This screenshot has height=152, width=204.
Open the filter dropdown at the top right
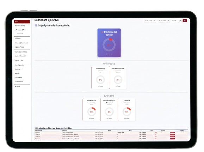coord(176,20)
